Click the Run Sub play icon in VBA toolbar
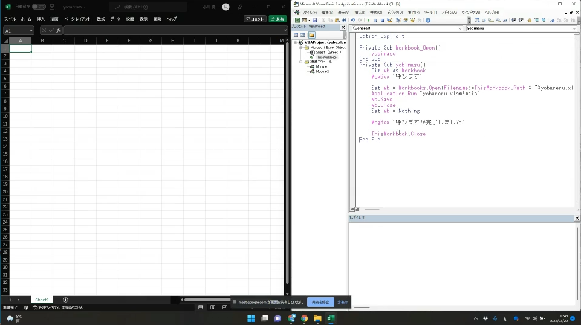The width and height of the screenshot is (581, 325). point(368,21)
